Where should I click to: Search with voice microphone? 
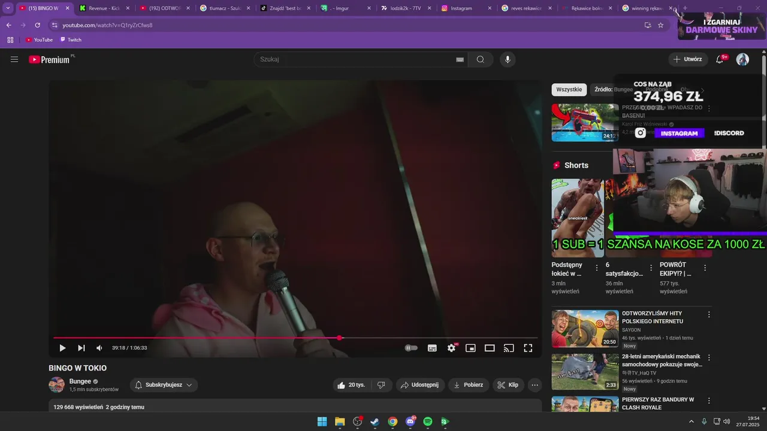point(508,59)
